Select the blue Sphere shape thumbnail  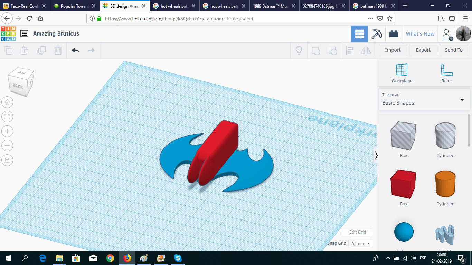403,232
